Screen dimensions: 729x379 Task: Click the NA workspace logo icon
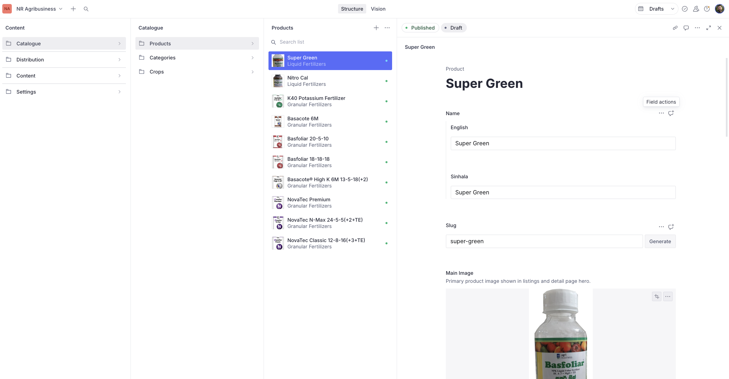pyautogui.click(x=7, y=9)
